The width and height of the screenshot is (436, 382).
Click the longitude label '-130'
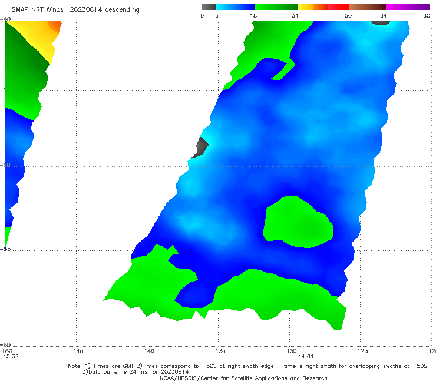(289, 351)
